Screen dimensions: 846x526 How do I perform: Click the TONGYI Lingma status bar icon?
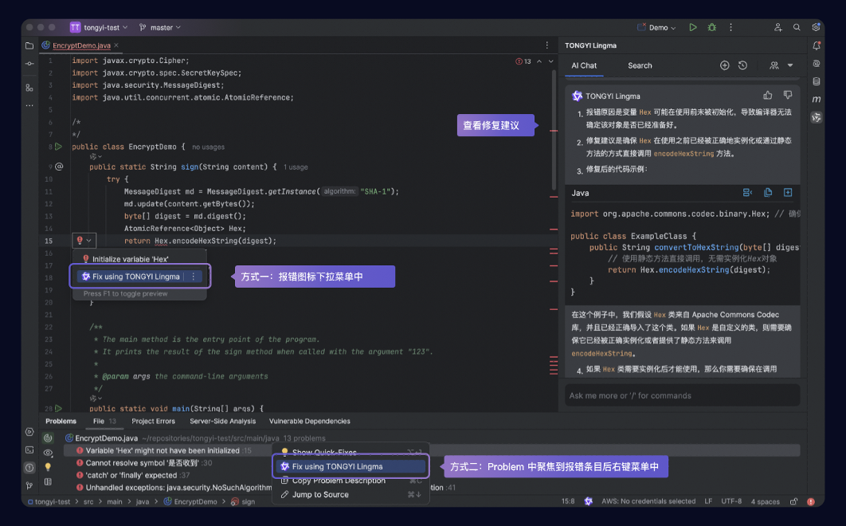589,501
